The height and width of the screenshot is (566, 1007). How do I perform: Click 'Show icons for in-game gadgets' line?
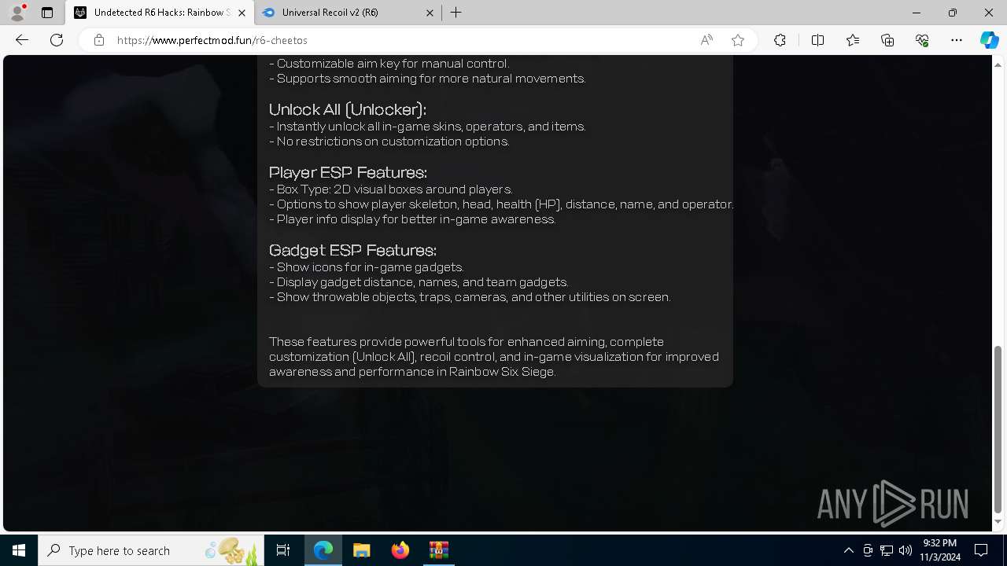(367, 267)
